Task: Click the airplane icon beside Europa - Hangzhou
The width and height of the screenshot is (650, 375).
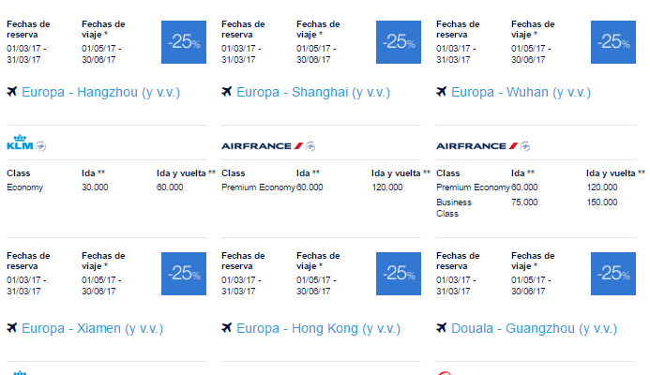Action: point(12,91)
